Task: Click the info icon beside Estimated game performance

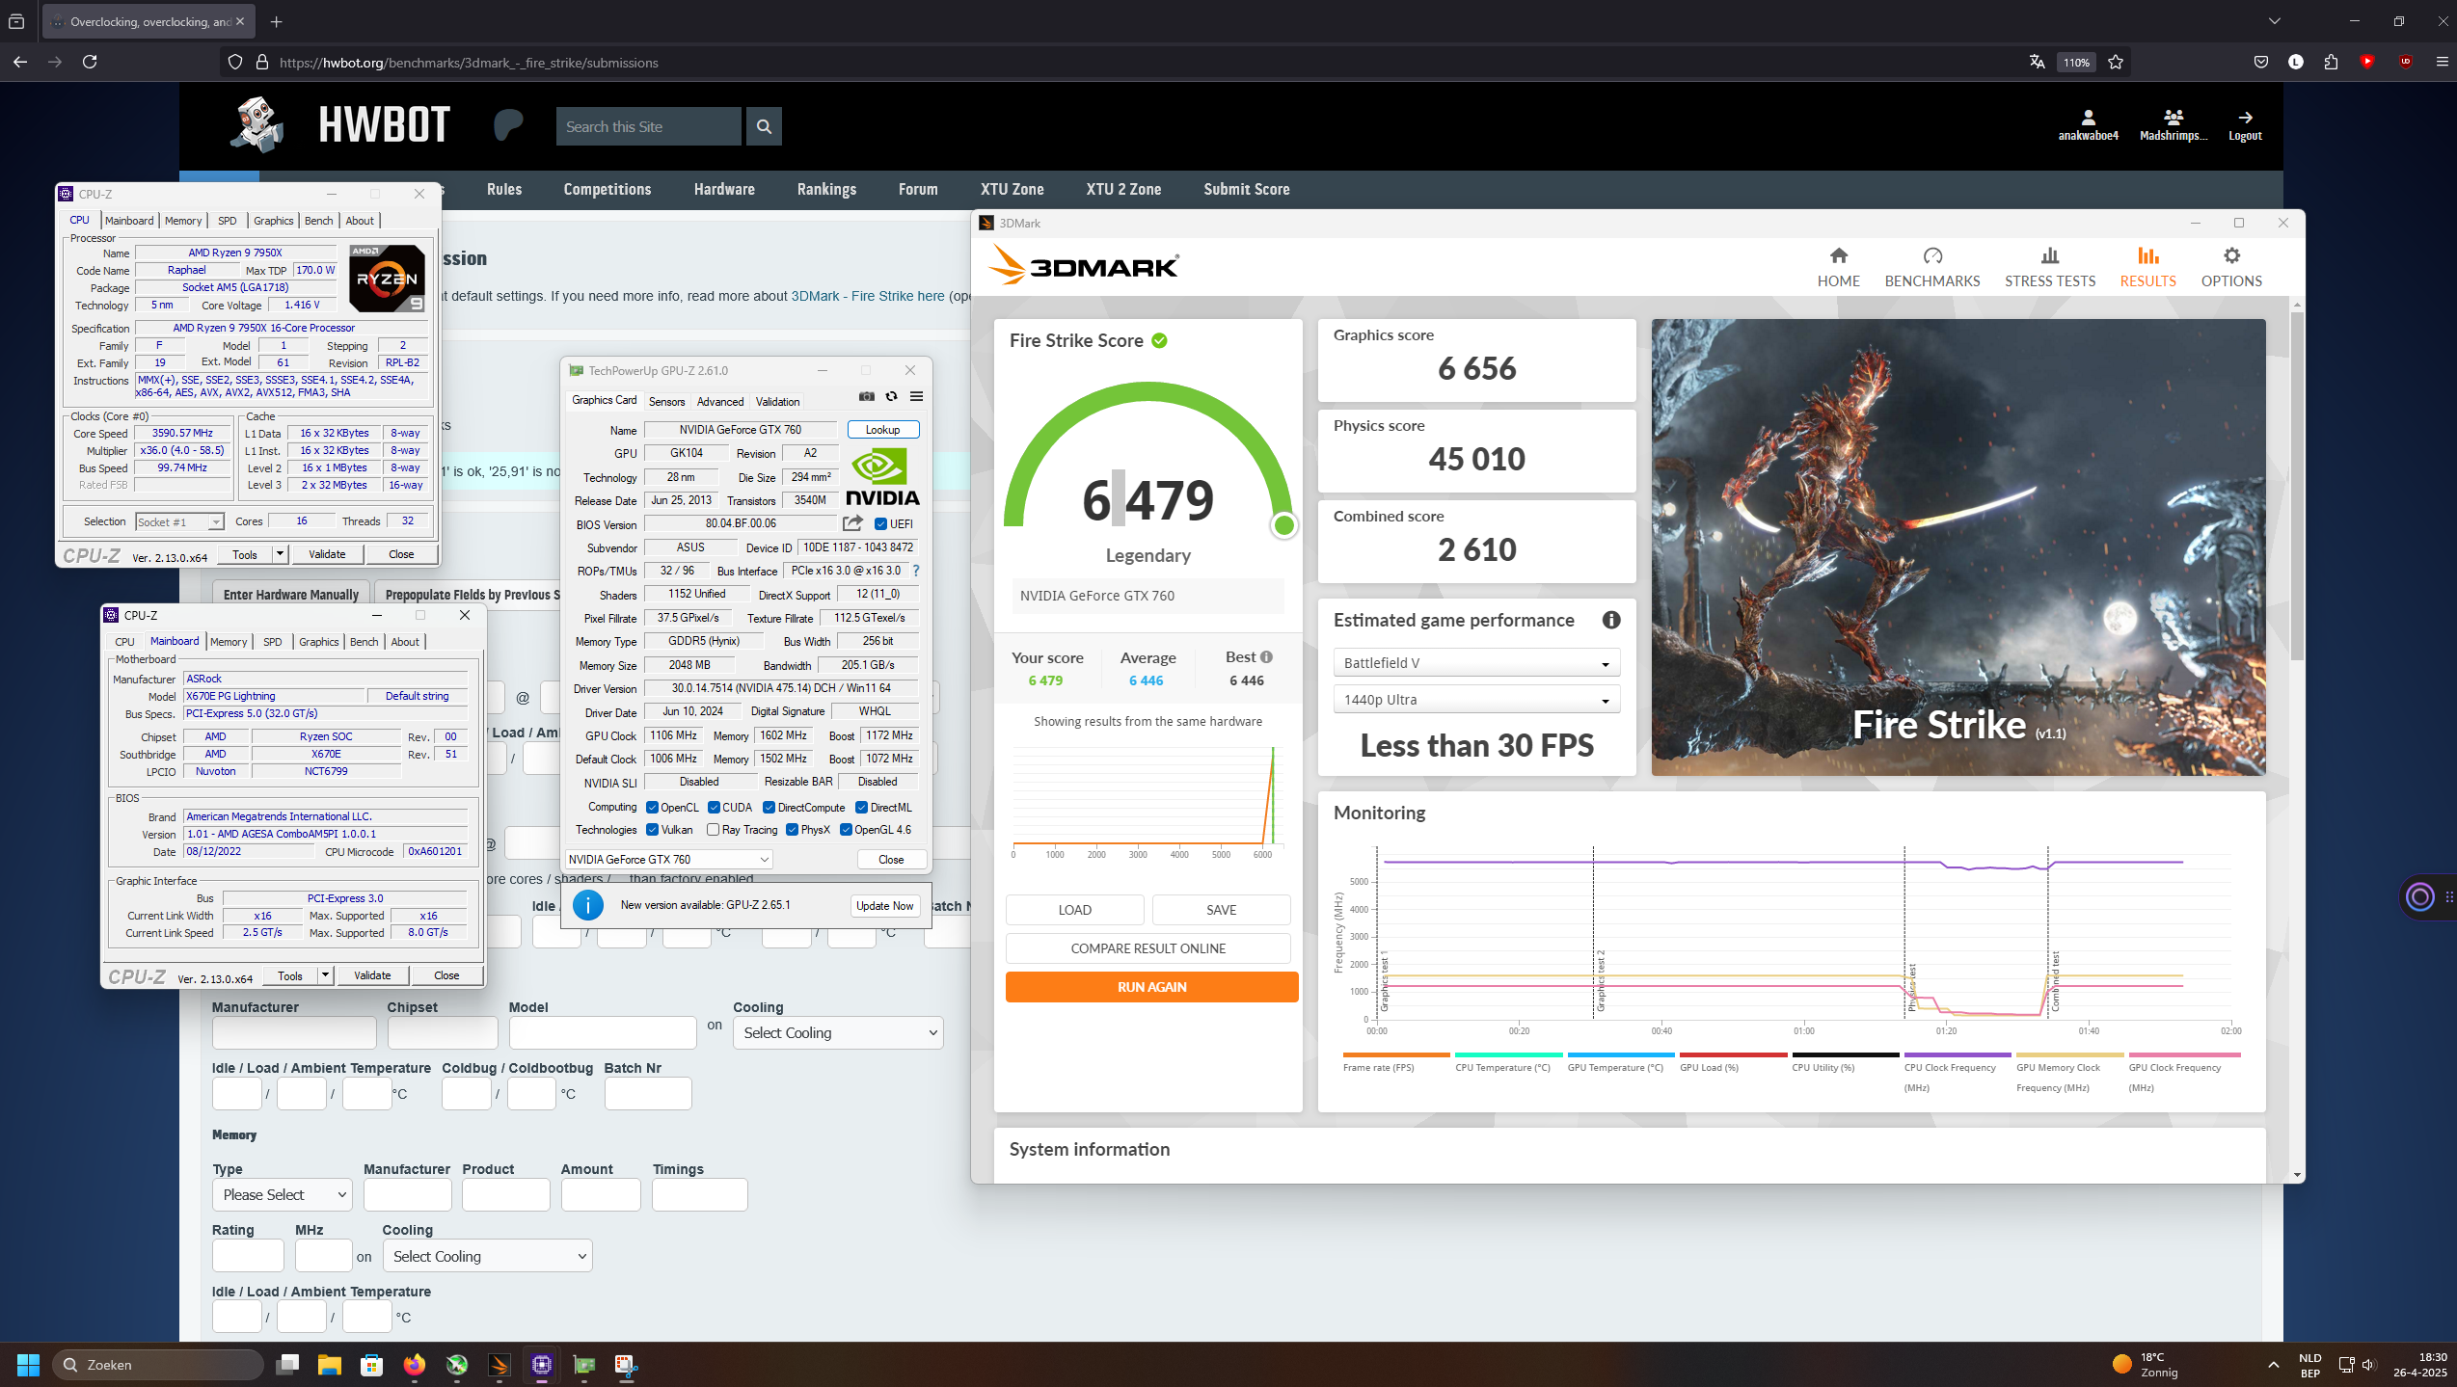Action: point(1610,621)
